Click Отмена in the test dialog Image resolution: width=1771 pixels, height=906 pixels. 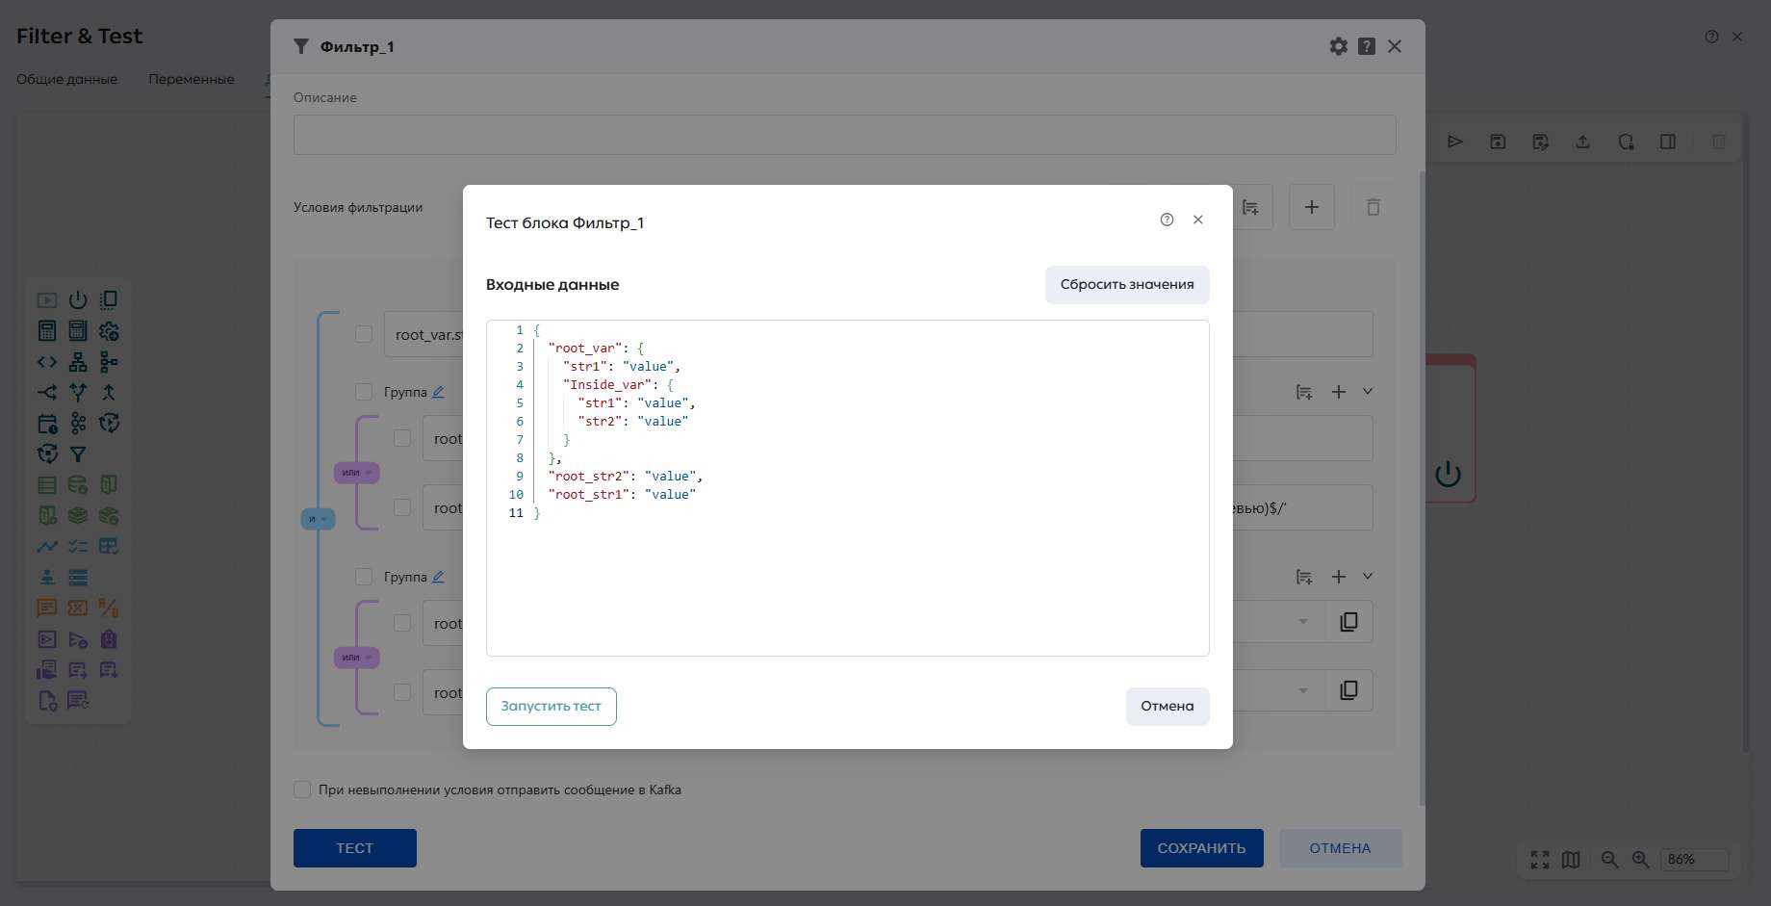(x=1168, y=707)
